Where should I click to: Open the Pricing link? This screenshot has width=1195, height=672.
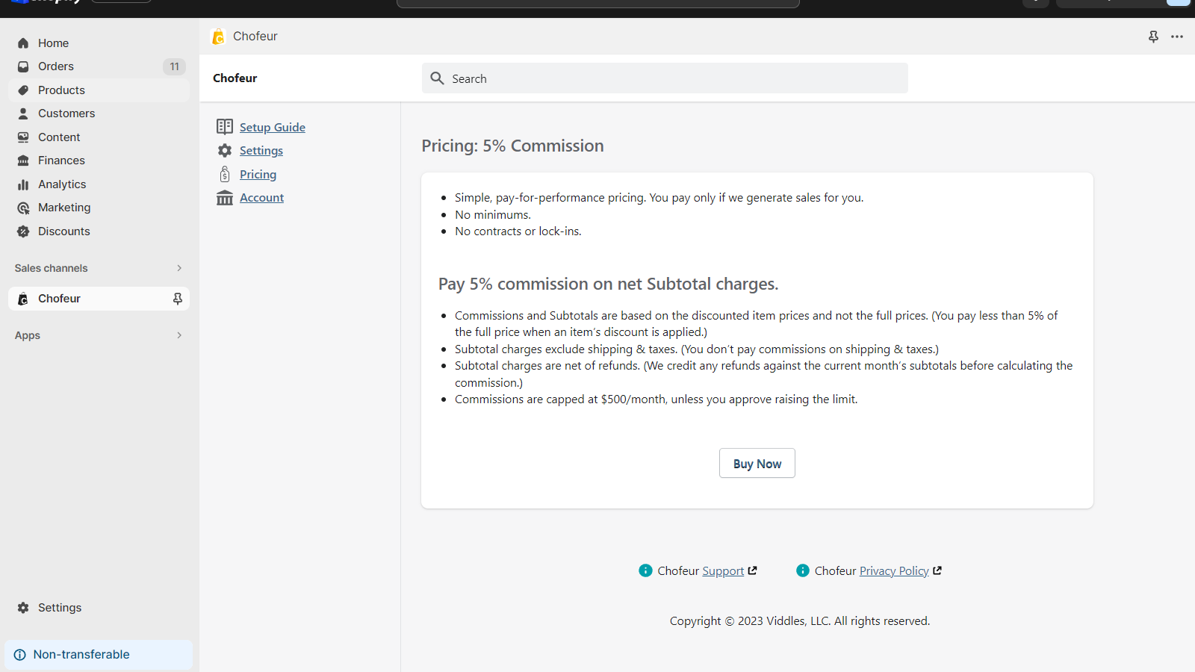(258, 174)
